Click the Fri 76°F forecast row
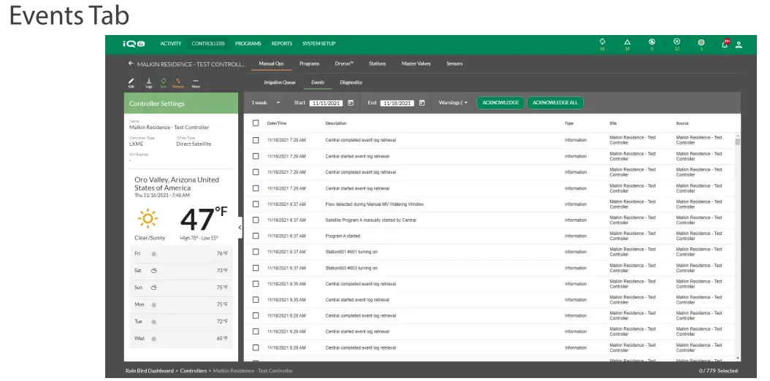 pos(181,254)
